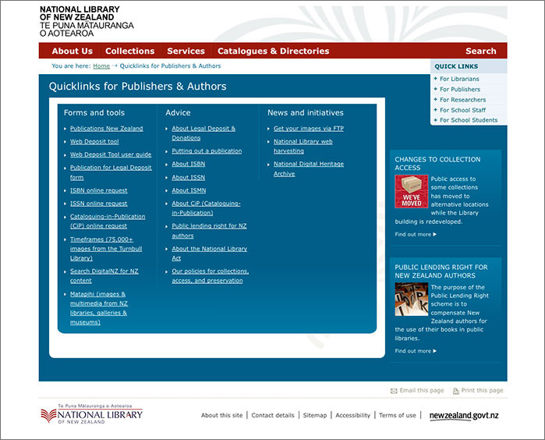This screenshot has width=545, height=440.
Task: Select For Librarians quick link
Action: pos(459,79)
